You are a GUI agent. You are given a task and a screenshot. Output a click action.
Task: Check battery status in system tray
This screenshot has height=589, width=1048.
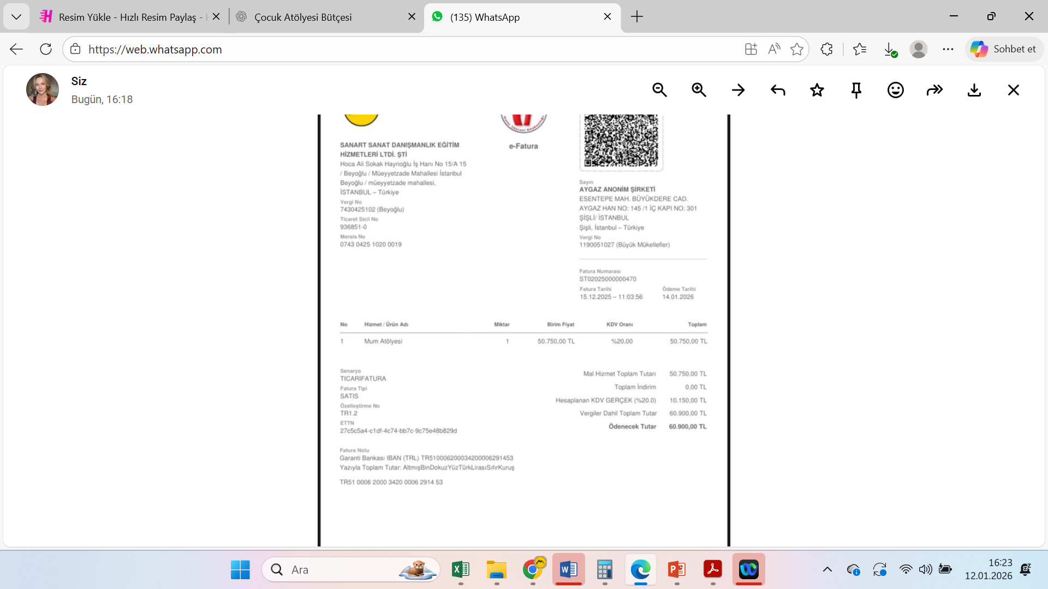pos(945,569)
